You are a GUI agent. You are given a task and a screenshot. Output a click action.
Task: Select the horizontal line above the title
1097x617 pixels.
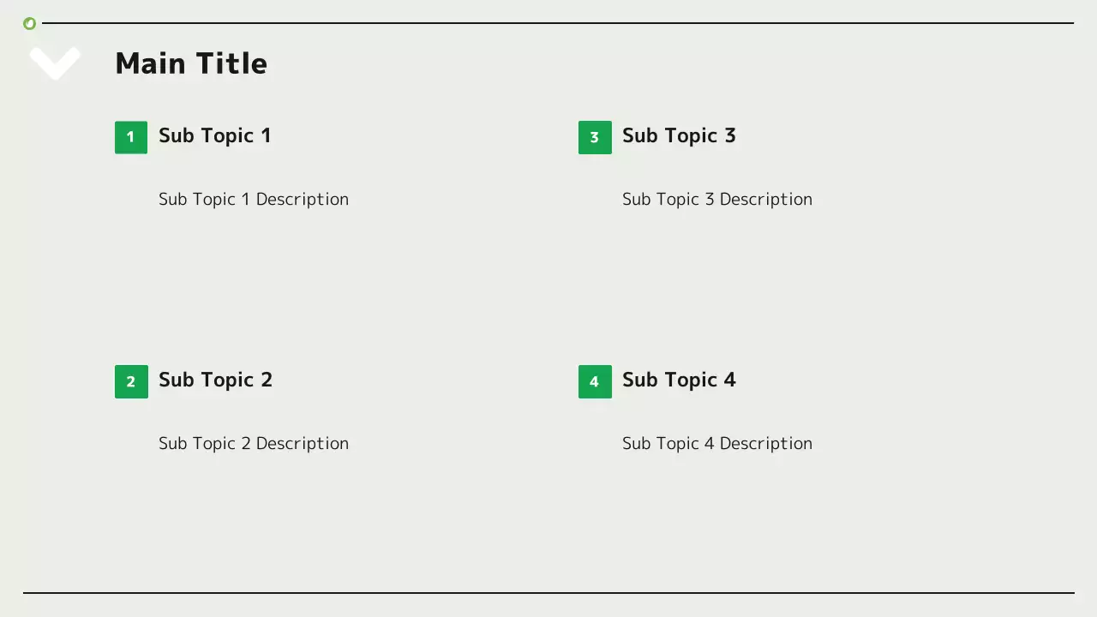click(x=557, y=23)
